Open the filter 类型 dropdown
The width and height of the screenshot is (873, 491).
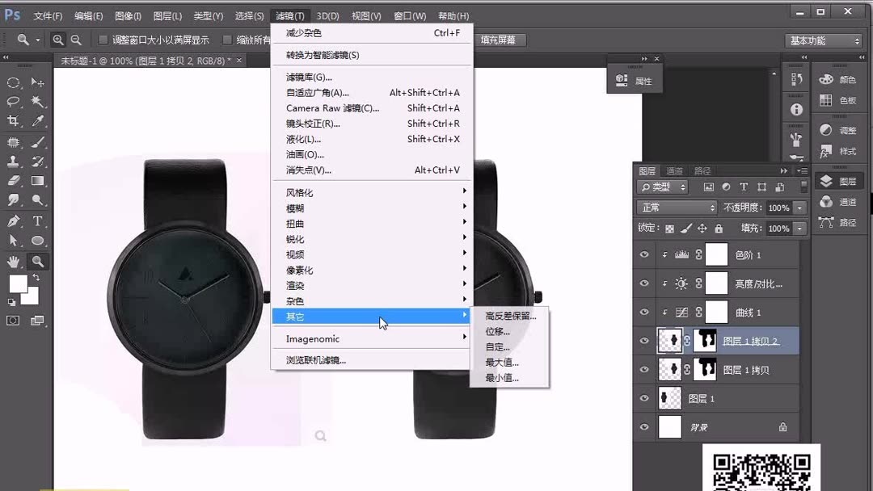click(661, 187)
